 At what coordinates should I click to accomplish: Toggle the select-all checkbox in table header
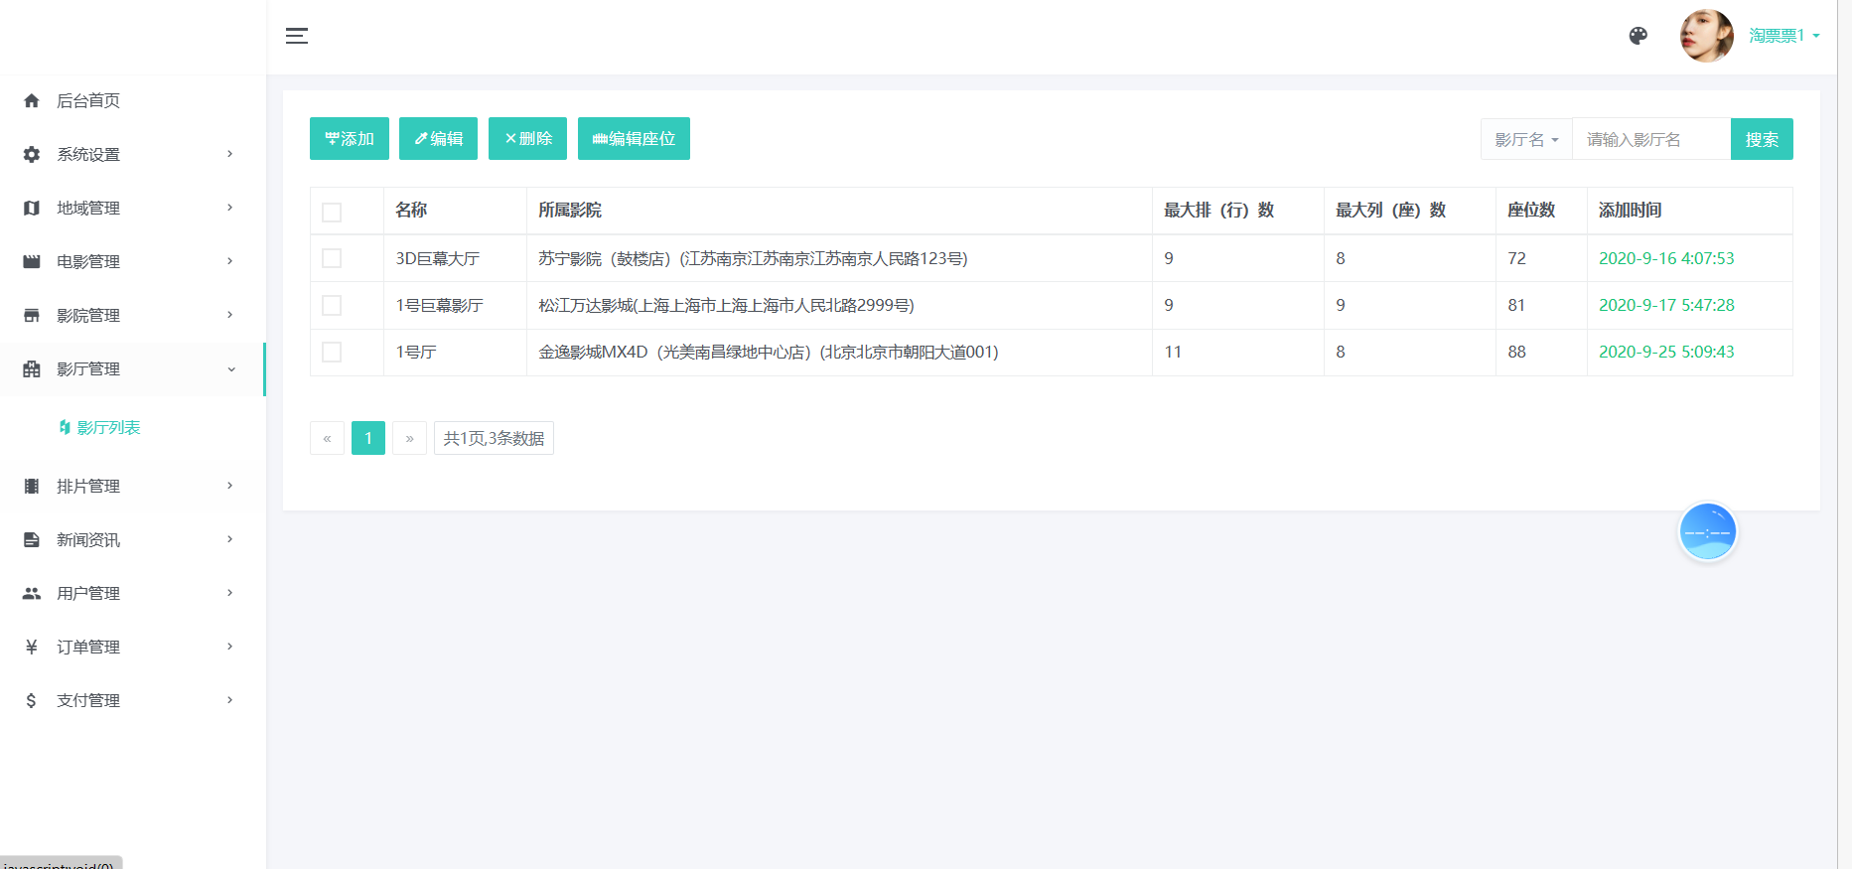click(x=332, y=212)
